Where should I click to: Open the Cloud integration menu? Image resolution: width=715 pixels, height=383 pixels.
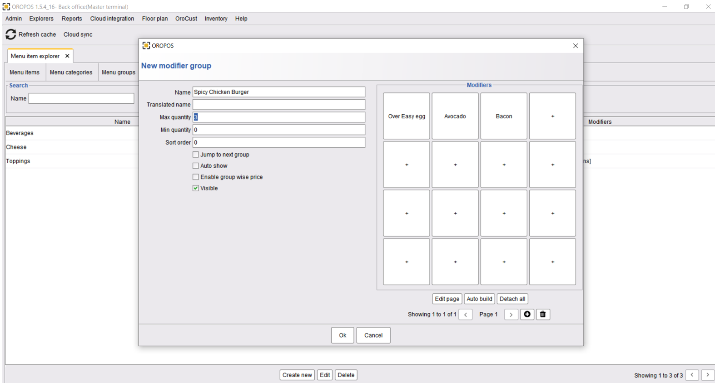click(x=112, y=19)
